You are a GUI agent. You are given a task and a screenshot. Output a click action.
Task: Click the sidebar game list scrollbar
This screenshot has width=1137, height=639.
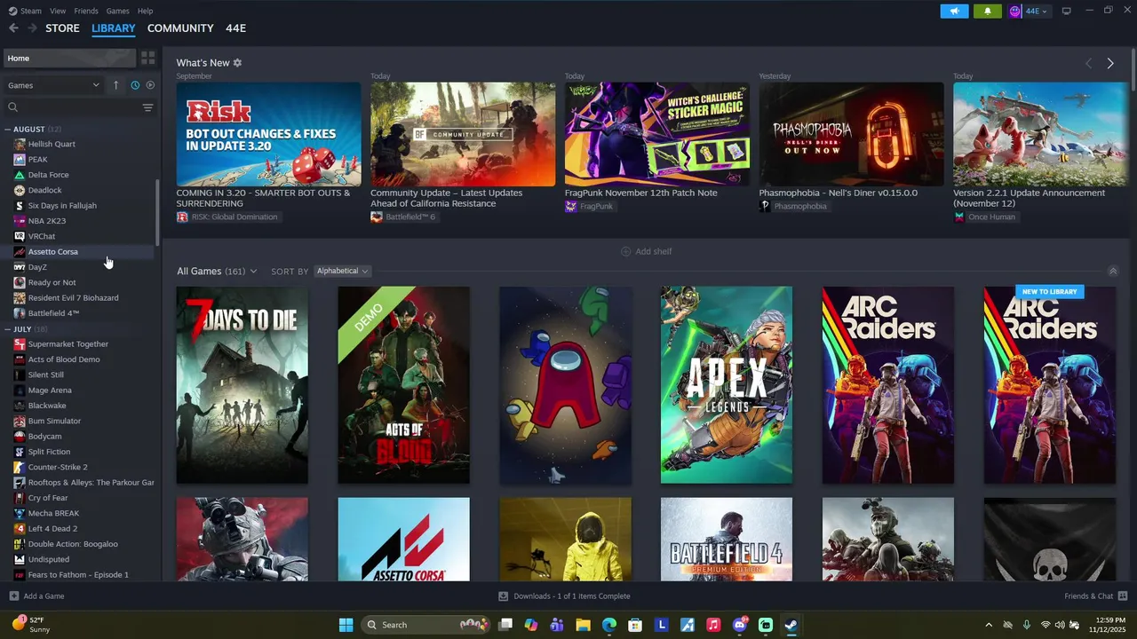click(157, 213)
